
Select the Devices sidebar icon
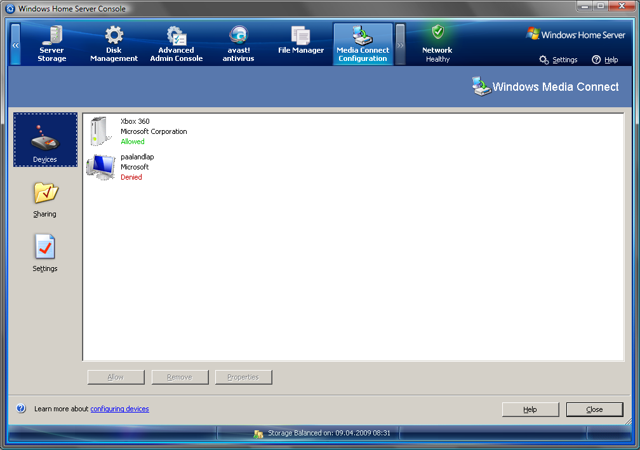click(x=45, y=140)
